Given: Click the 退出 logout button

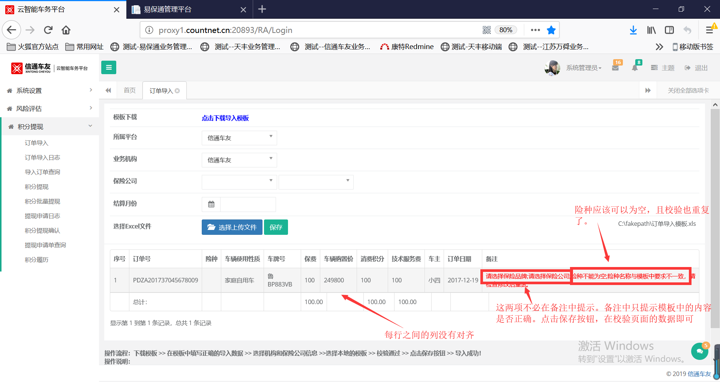Looking at the screenshot, I should tap(696, 68).
